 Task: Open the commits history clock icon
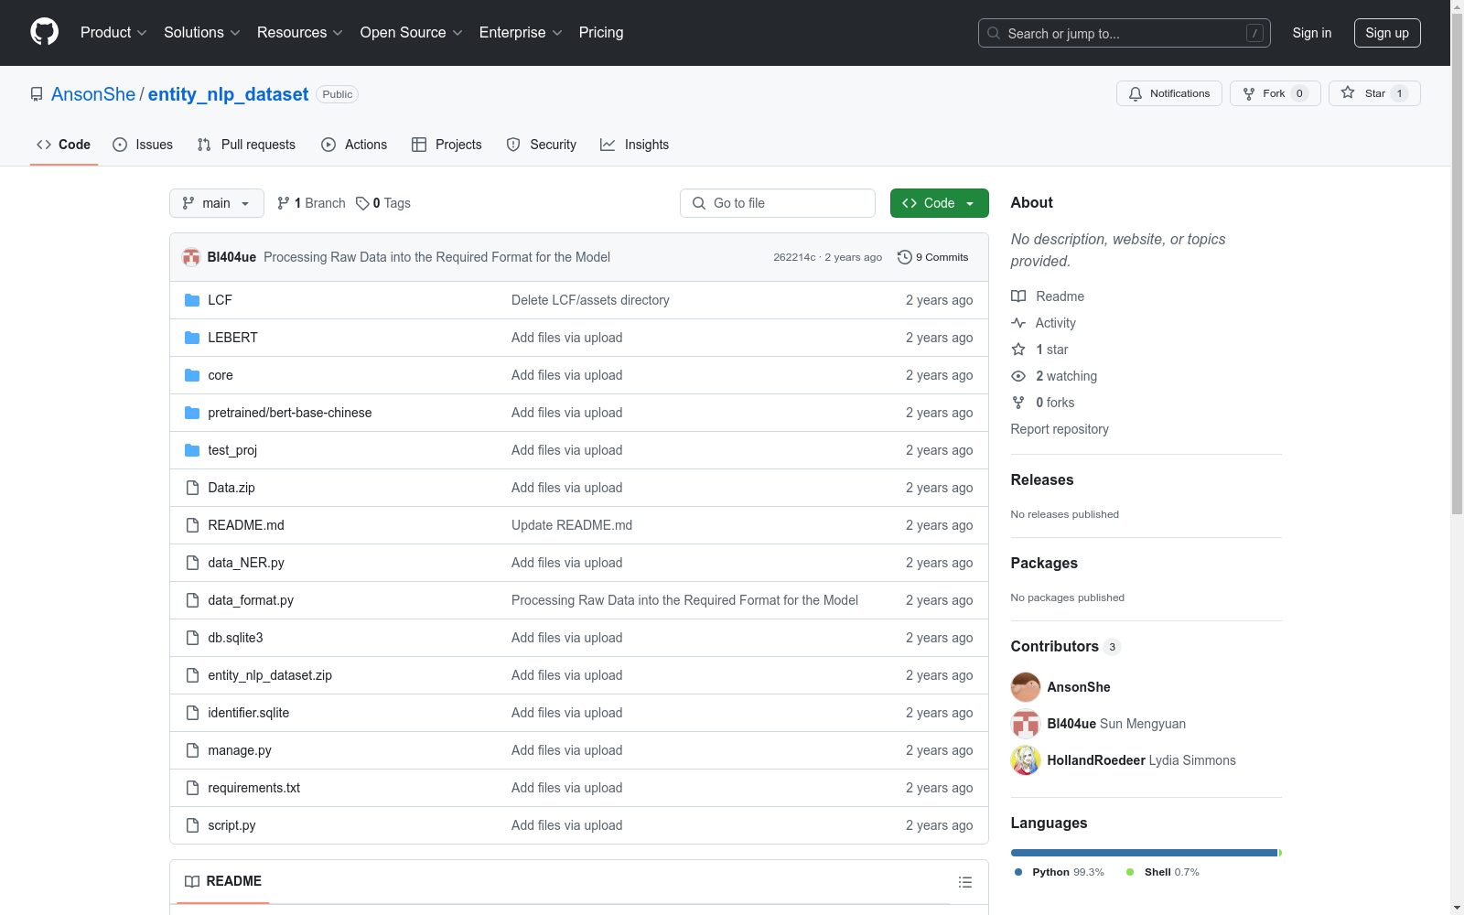[905, 257]
